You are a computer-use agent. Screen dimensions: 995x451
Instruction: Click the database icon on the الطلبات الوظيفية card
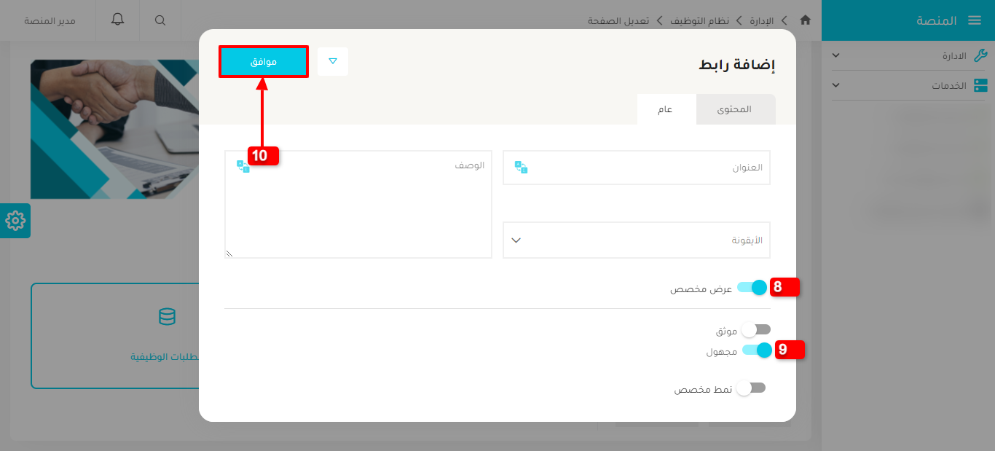[x=167, y=317]
